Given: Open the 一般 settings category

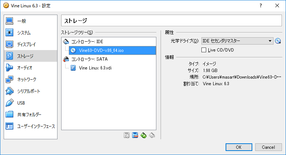Looking at the screenshot, I should [x=30, y=21].
